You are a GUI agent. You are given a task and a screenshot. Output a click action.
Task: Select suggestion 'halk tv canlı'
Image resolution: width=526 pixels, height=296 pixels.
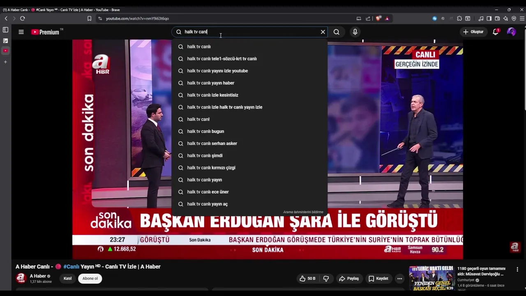pos(249,46)
